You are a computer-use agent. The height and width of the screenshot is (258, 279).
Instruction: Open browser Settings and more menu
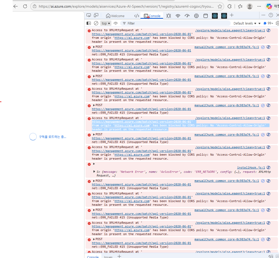pyautogui.click(x=259, y=6)
